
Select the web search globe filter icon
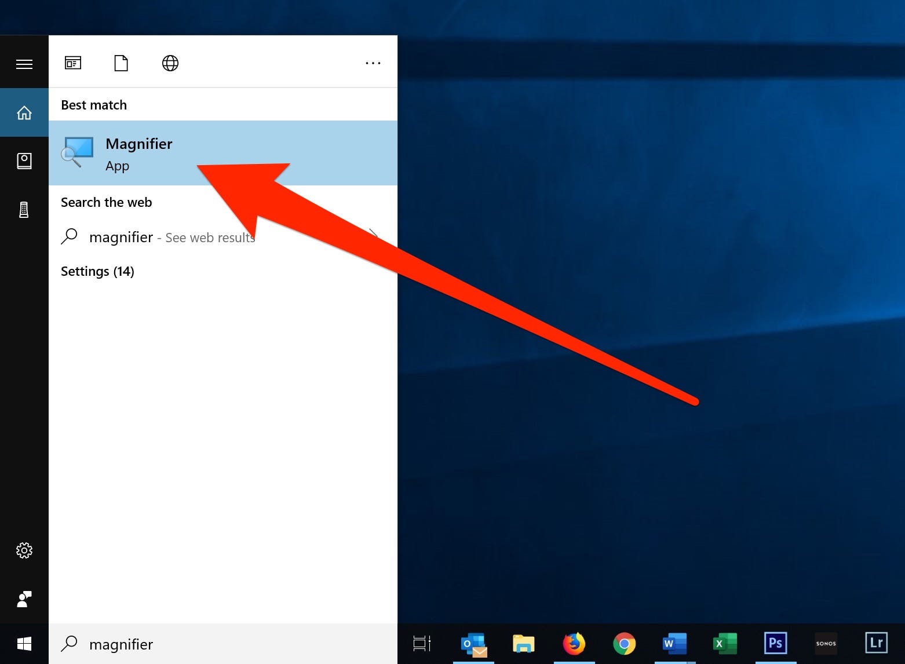pyautogui.click(x=170, y=63)
